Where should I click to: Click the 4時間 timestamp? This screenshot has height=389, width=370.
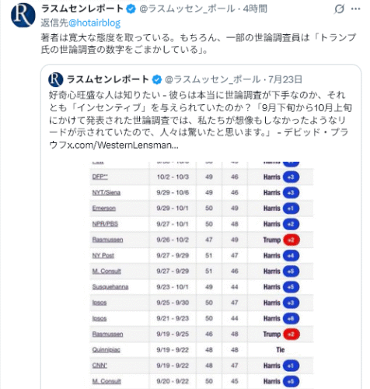point(255,9)
